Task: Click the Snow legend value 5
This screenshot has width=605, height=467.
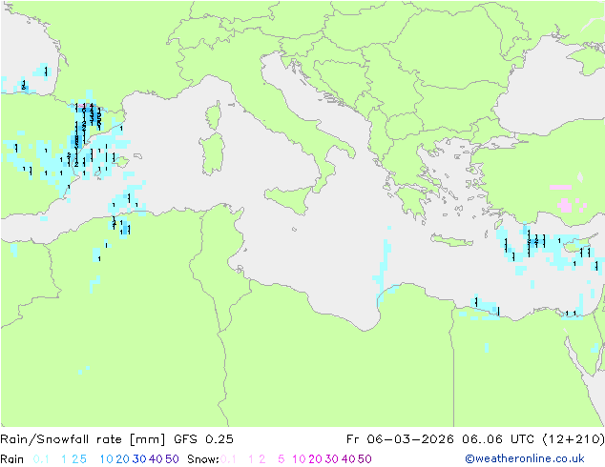Action: (282, 459)
